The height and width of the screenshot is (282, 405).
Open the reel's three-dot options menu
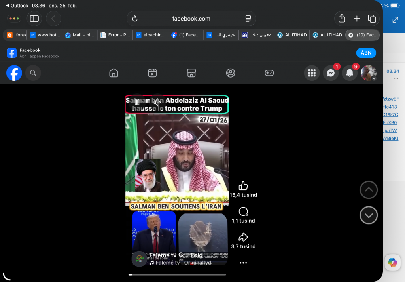click(x=243, y=263)
